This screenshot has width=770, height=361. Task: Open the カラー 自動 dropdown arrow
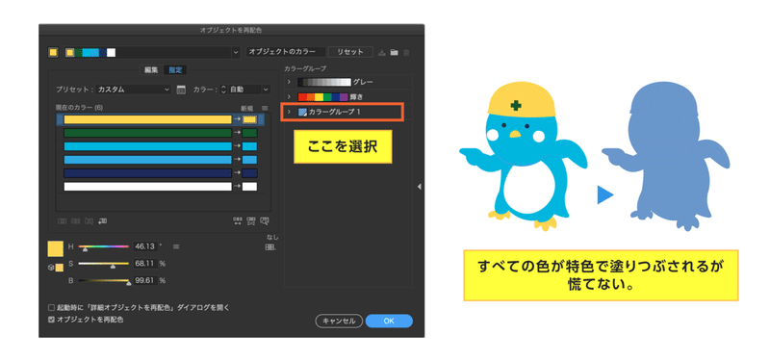pyautogui.click(x=266, y=90)
